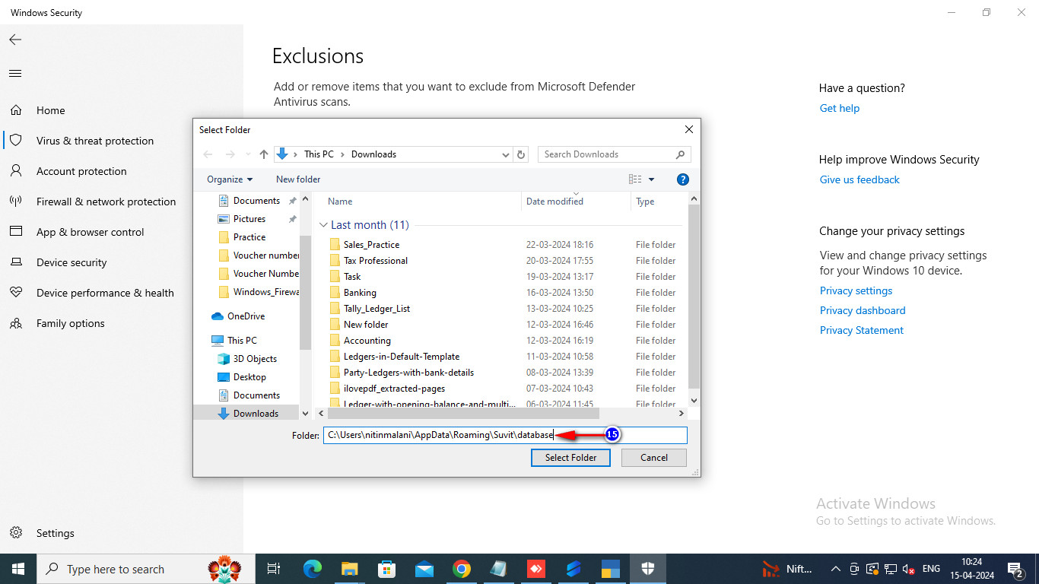The height and width of the screenshot is (584, 1039).
Task: Open Device security page
Action: [x=71, y=262]
